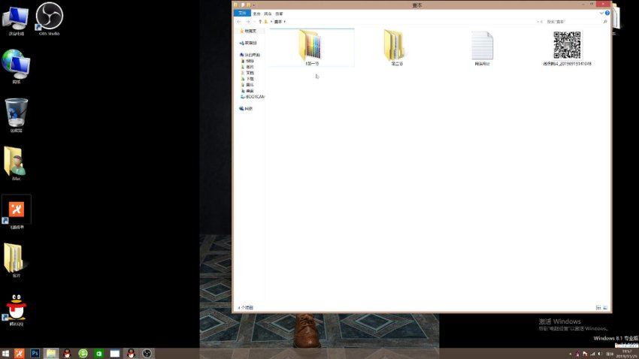The width and height of the screenshot is (639, 359).
Task: Open the View (查看) ribbon tab
Action: click(x=279, y=14)
